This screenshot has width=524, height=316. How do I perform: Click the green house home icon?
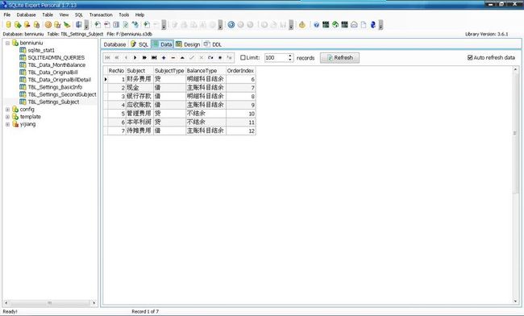tap(335, 25)
